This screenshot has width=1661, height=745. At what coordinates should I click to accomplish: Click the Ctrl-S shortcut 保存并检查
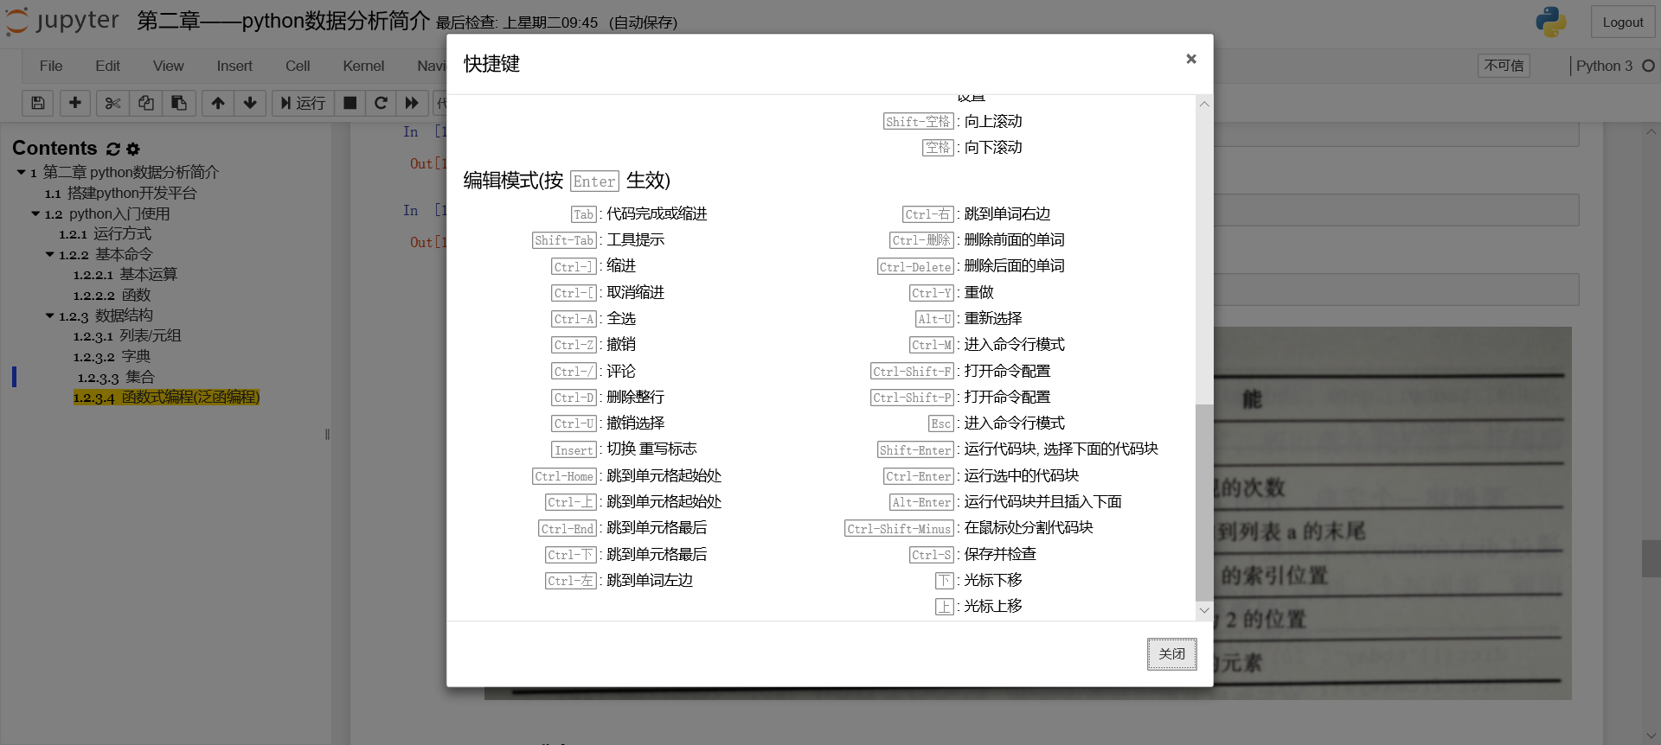click(972, 555)
